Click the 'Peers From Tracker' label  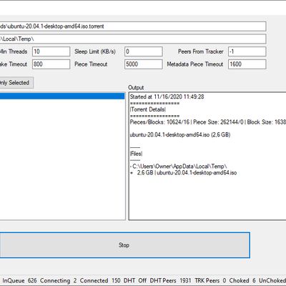[201, 51]
